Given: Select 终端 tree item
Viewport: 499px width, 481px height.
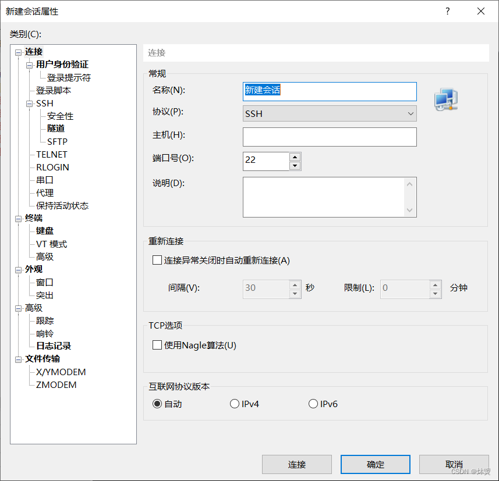Looking at the screenshot, I should [34, 218].
